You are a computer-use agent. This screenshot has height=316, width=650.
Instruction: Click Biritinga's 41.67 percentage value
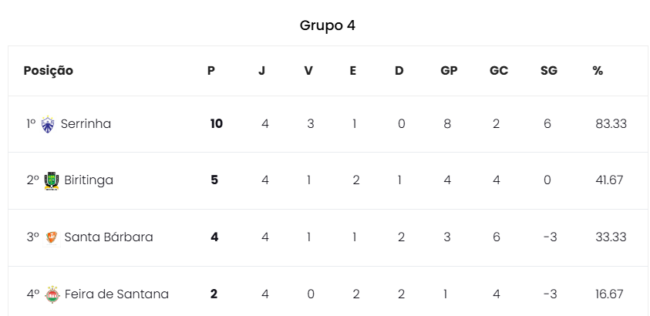610,180
